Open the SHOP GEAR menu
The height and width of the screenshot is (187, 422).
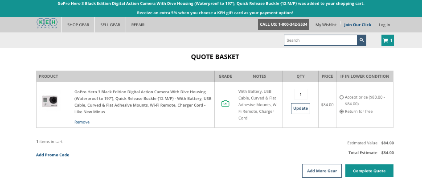[x=78, y=25]
